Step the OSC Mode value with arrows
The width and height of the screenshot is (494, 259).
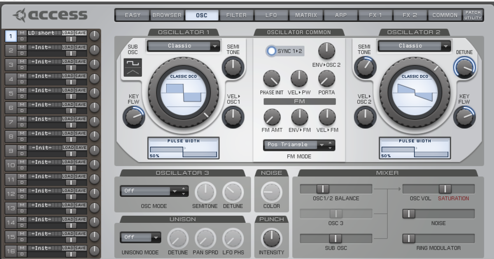click(184, 191)
